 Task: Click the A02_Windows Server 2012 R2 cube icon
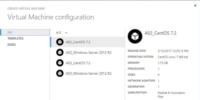[x=60, y=52]
